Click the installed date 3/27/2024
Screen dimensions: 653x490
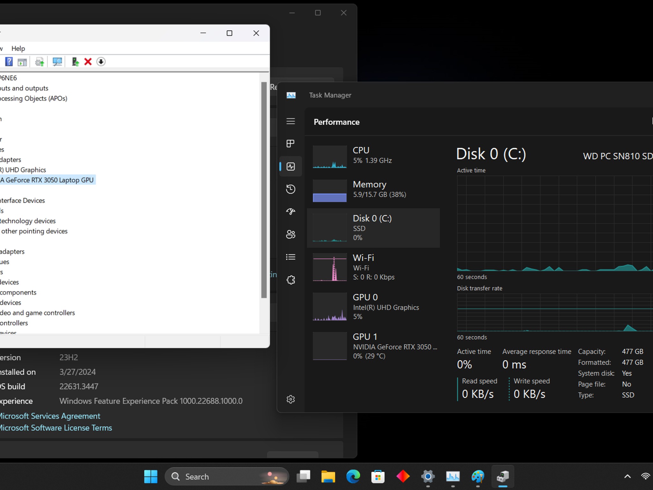77,372
